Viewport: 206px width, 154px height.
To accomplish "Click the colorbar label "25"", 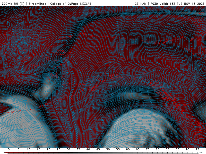I will click(58, 149).
